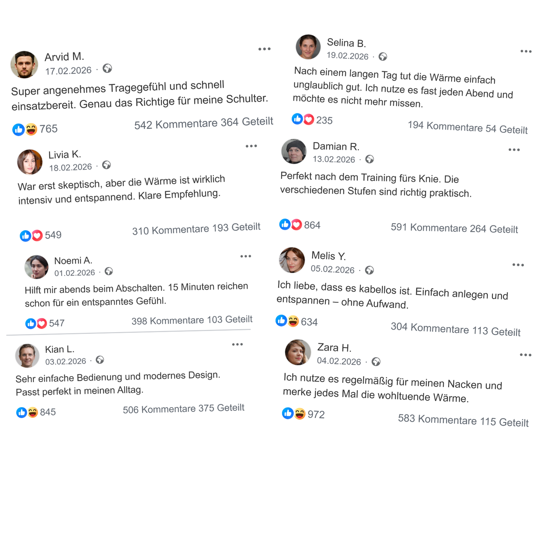Open Damian R.'s profile picture
541x541 pixels.
coord(294,151)
